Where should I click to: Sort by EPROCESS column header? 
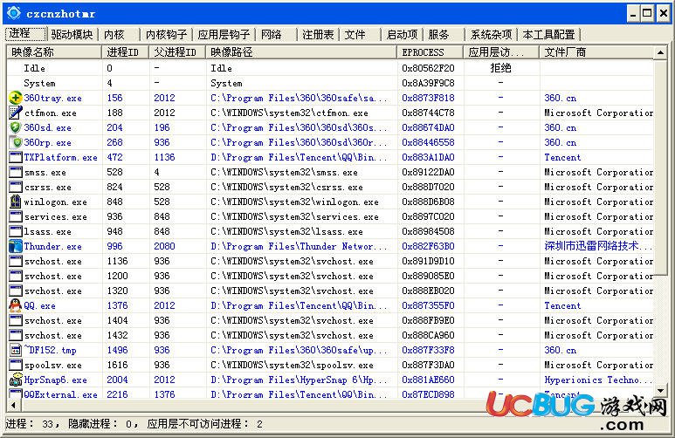[430, 52]
